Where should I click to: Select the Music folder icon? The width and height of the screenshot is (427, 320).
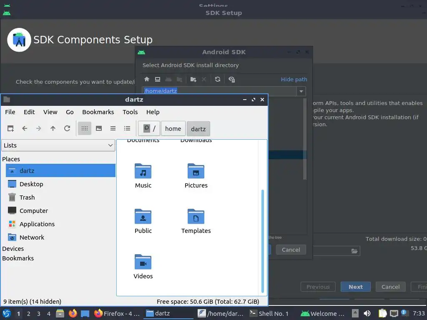point(143,171)
